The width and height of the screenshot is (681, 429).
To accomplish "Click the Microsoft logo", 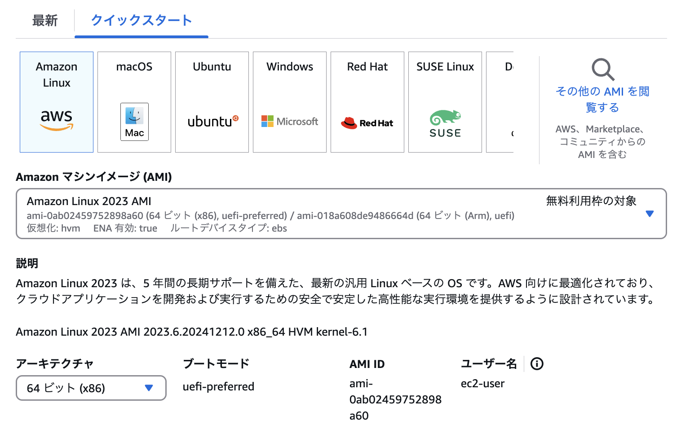I will pyautogui.click(x=290, y=121).
